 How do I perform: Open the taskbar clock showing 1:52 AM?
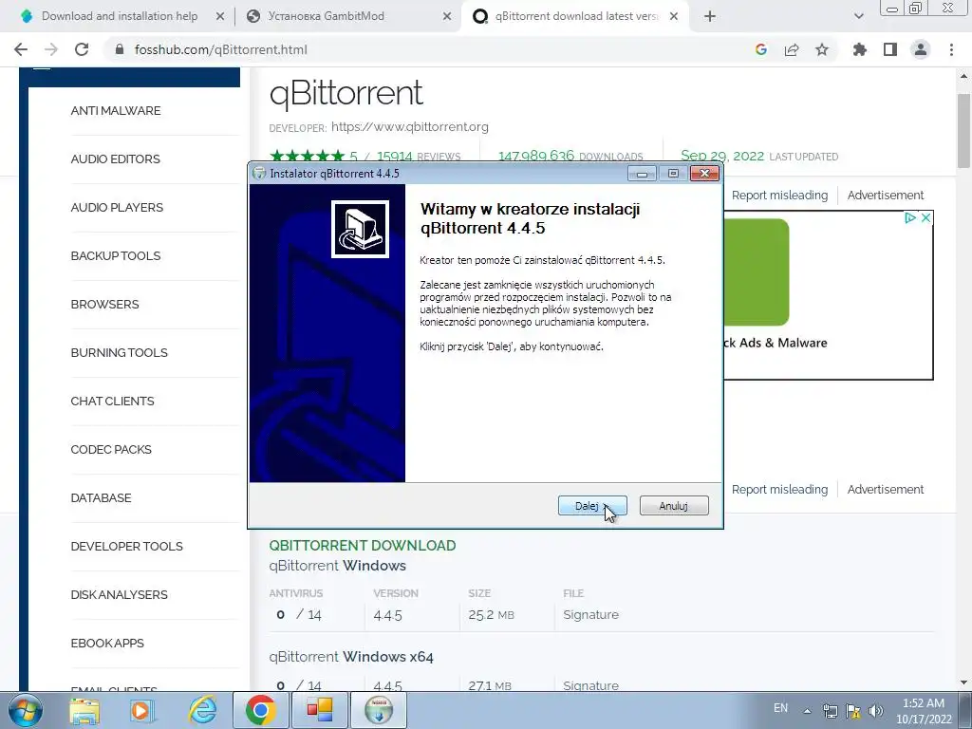(x=924, y=711)
